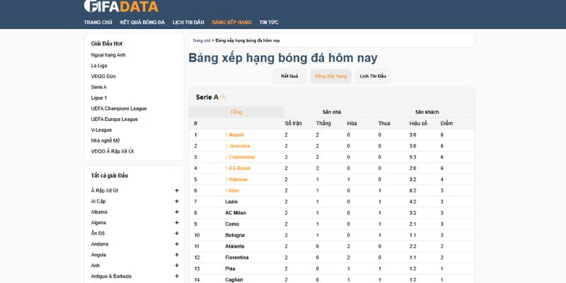Open V-League link
This screenshot has height=283, width=566.
pyautogui.click(x=101, y=130)
